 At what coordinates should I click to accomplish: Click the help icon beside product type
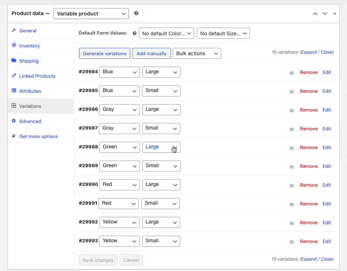point(136,13)
